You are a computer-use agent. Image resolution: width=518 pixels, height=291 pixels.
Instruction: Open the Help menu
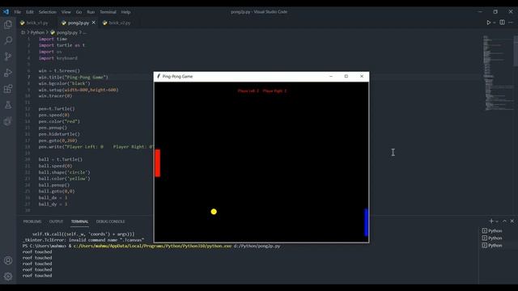click(x=126, y=12)
